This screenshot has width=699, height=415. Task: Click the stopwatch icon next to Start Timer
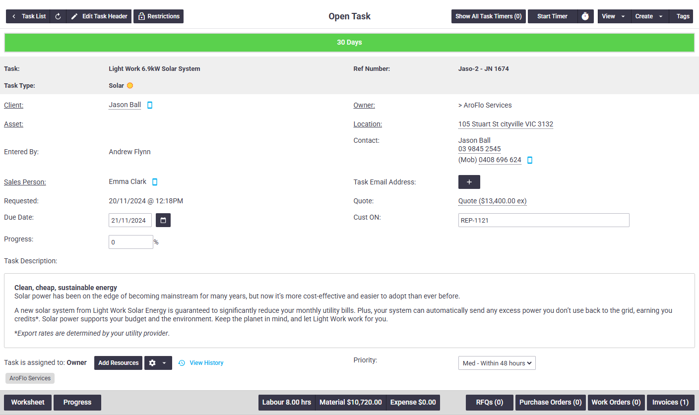[x=585, y=16]
